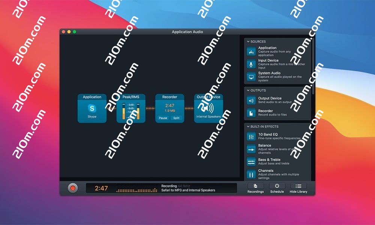The image size is (375, 225).
Task: Click the Channels effect icon
Action: (251, 174)
